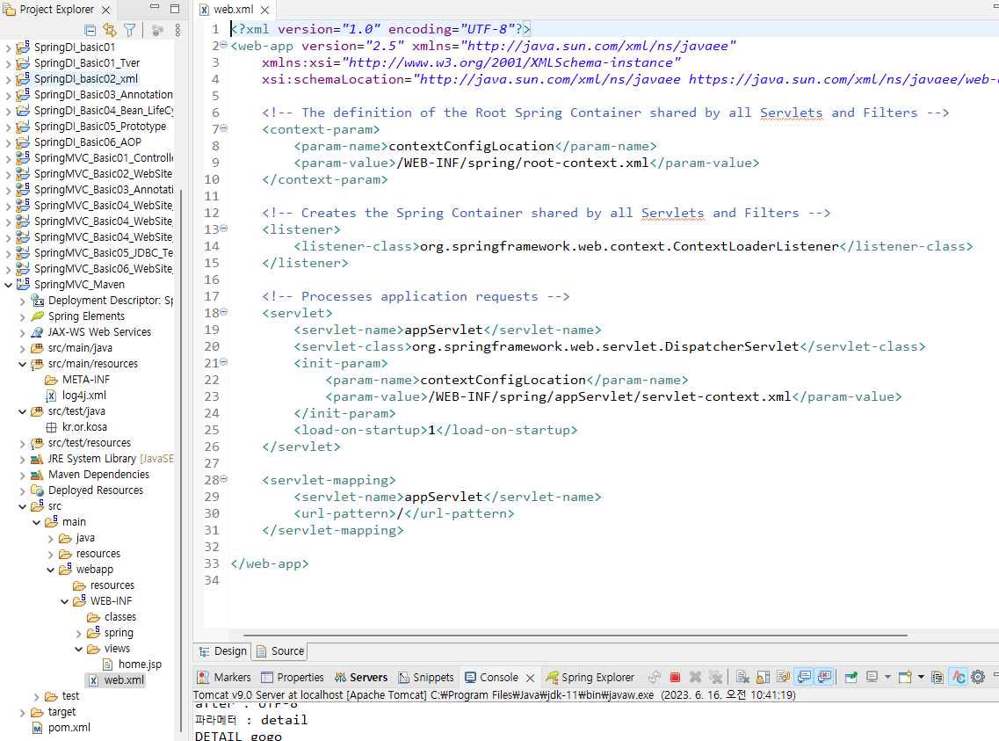Collapse all projects in Project Explorer
999x741 pixels.
90,30
